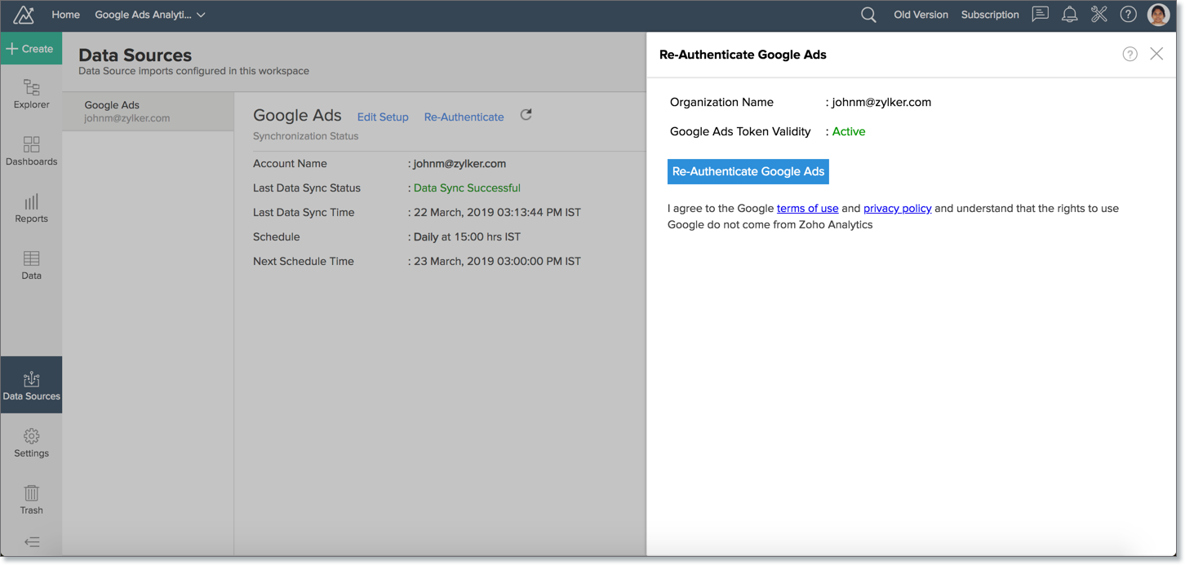Open Data in the sidebar
Screen dimensions: 1185x565
click(31, 265)
